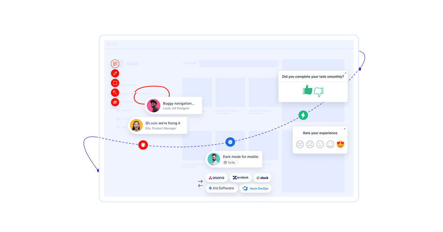Open the Buggy navigation comment card
The image size is (443, 232).
point(174,106)
